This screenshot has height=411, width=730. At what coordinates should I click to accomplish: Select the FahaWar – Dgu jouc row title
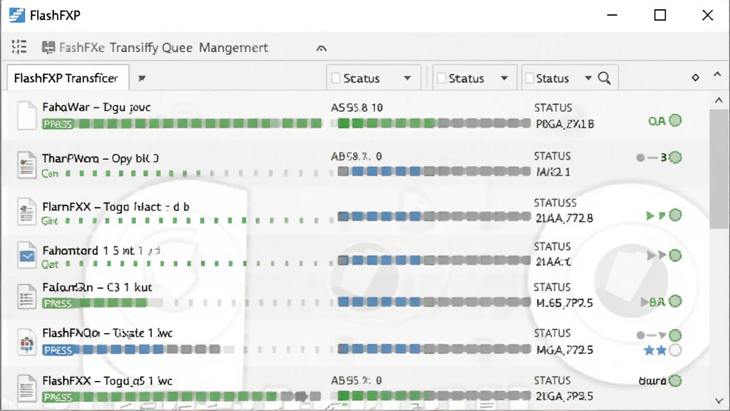pos(96,107)
